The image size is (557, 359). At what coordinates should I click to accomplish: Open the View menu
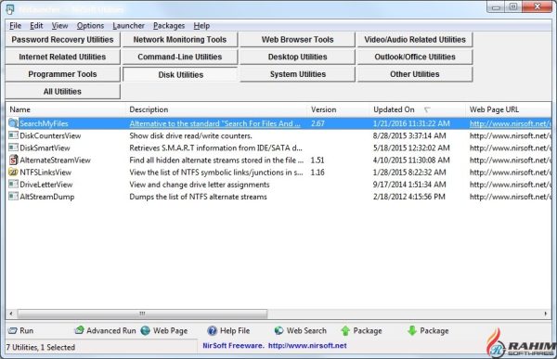(59, 26)
